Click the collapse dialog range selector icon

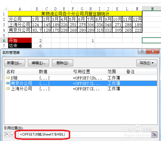(x=154, y=134)
